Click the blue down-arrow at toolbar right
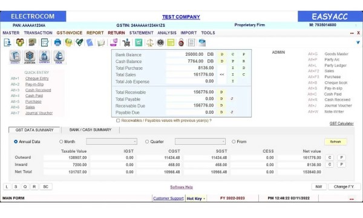Image resolution: width=363 pixels, height=218 pixels. pyautogui.click(x=358, y=42)
